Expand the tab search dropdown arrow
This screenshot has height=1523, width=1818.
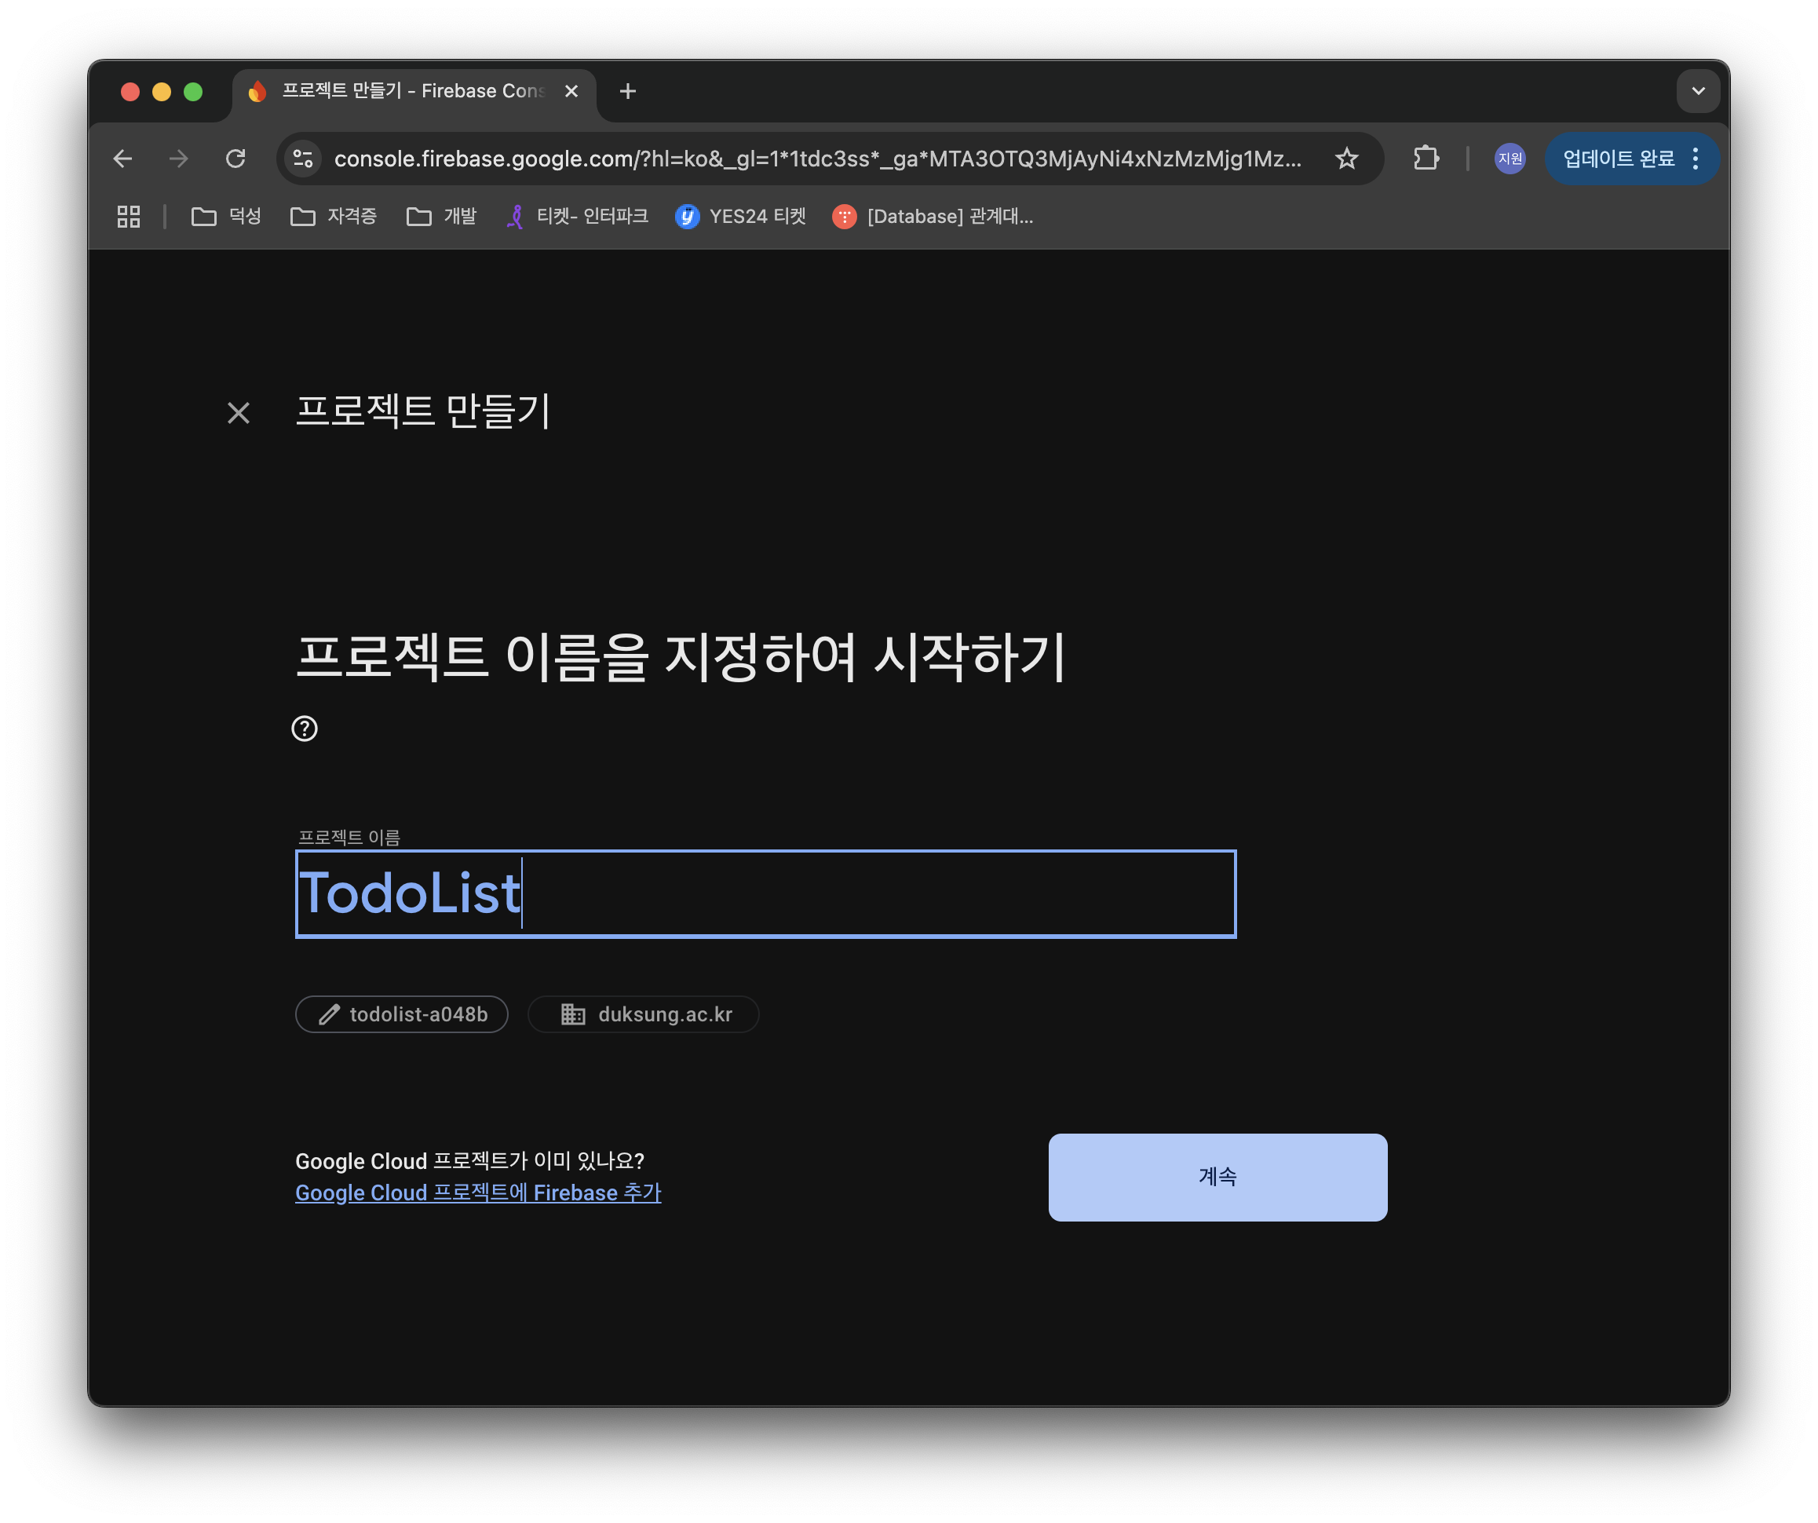point(1698,91)
